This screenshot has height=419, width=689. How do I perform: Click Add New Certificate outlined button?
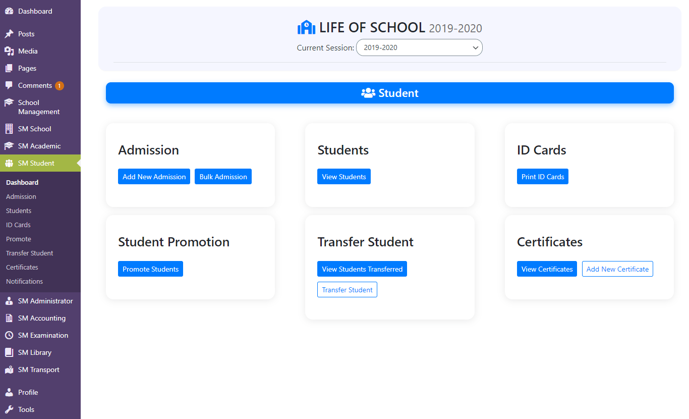(617, 269)
